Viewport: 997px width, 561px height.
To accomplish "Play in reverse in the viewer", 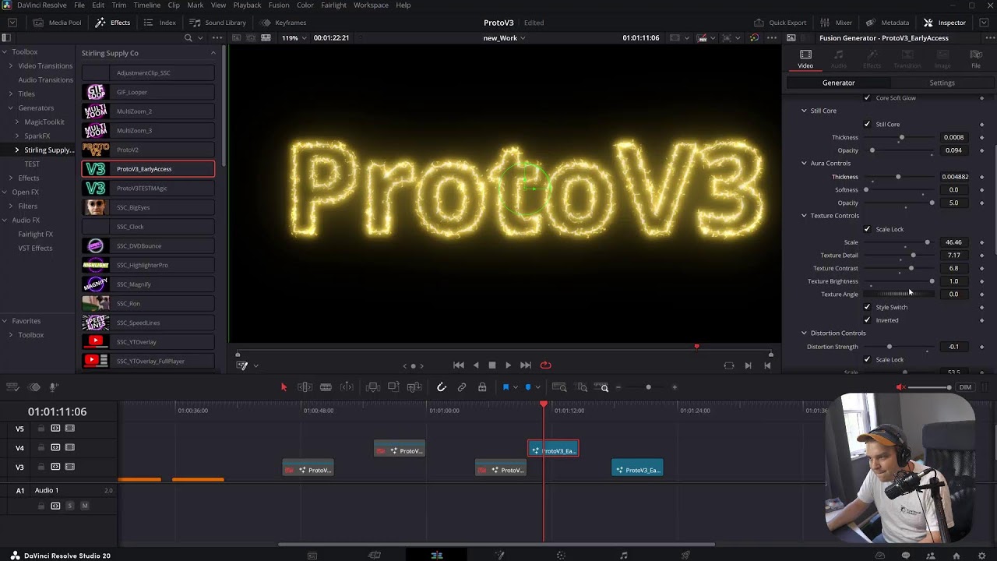I will point(476,365).
